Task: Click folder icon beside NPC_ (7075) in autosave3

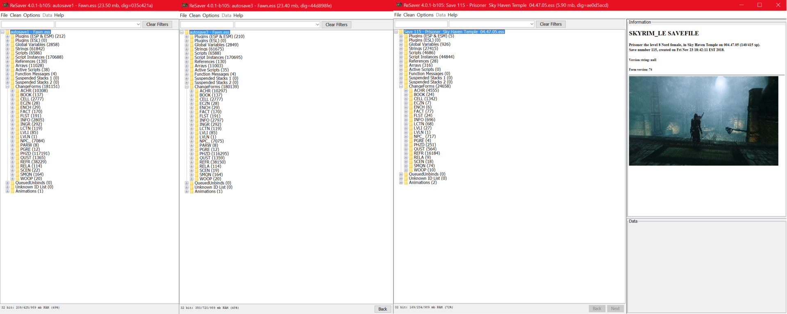Action: 196,141
